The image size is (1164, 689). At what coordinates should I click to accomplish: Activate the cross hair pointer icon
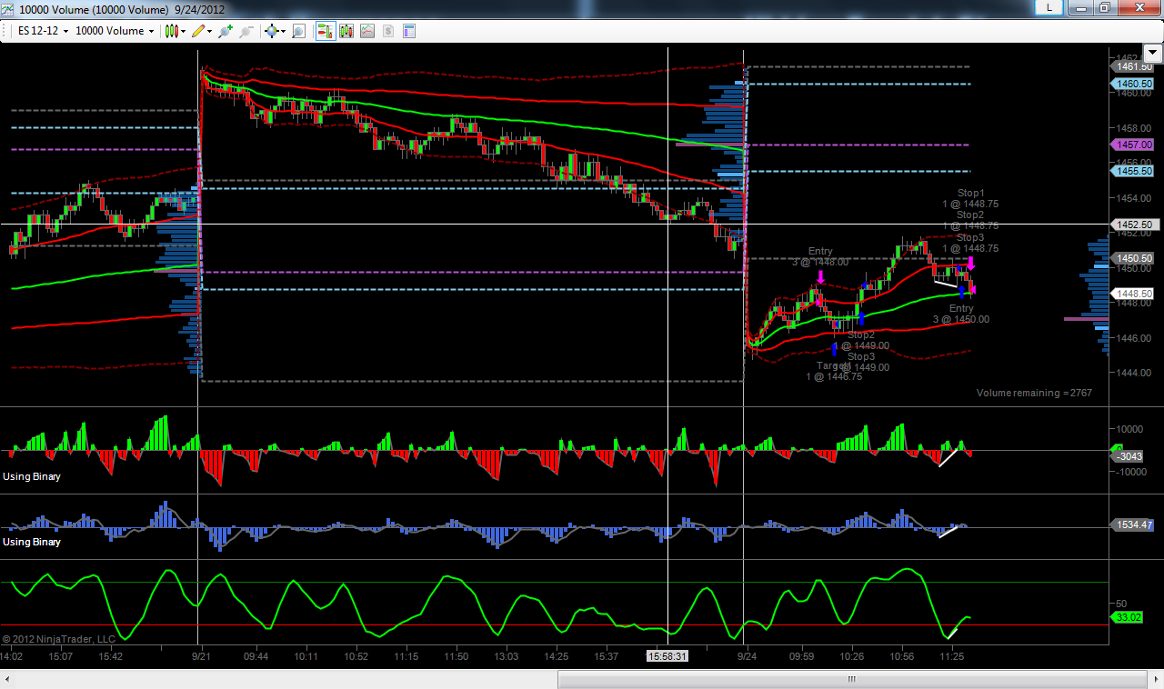[x=271, y=31]
